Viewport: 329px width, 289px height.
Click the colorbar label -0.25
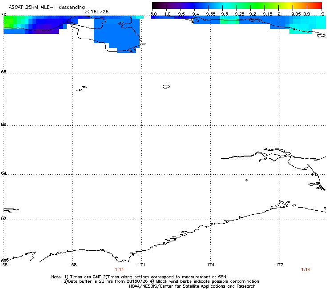click(238, 14)
